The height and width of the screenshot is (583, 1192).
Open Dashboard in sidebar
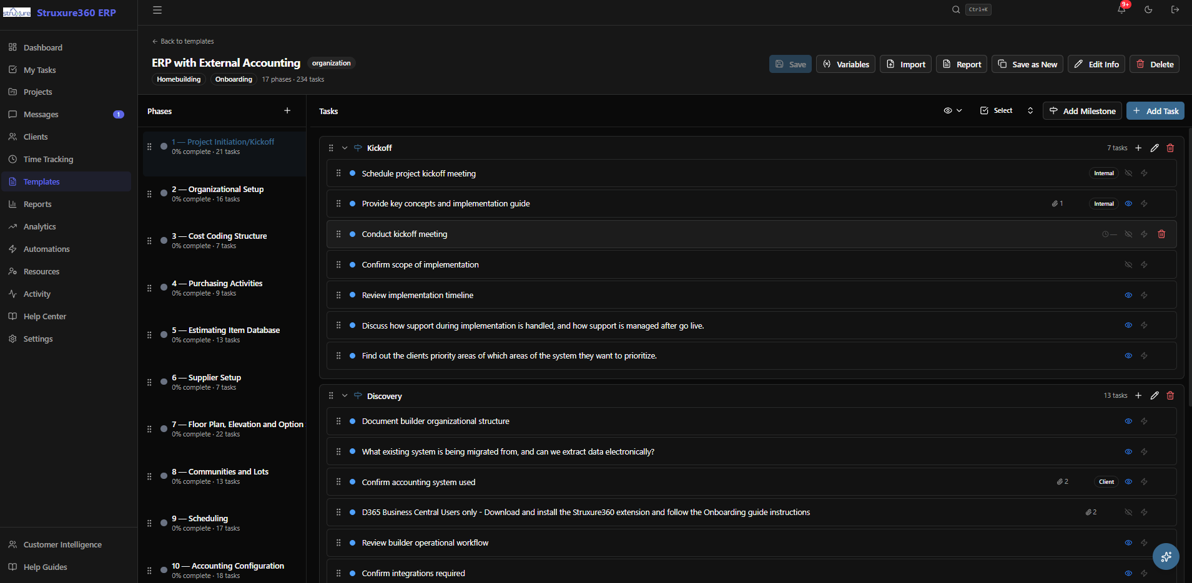click(66, 47)
